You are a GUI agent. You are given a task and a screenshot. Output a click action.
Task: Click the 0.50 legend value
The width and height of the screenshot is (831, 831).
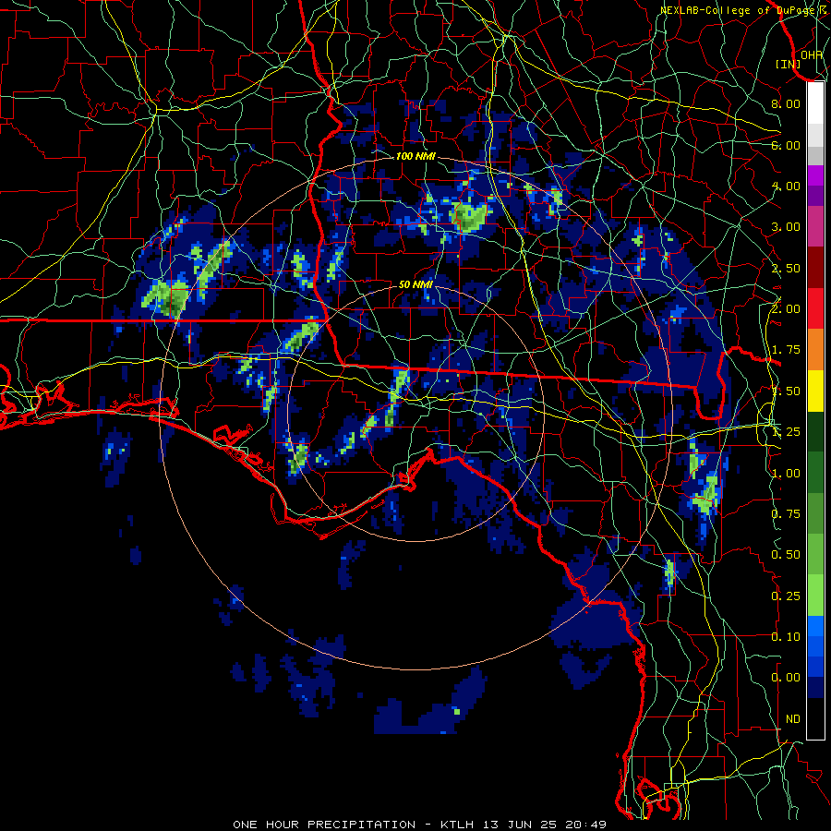coord(786,555)
